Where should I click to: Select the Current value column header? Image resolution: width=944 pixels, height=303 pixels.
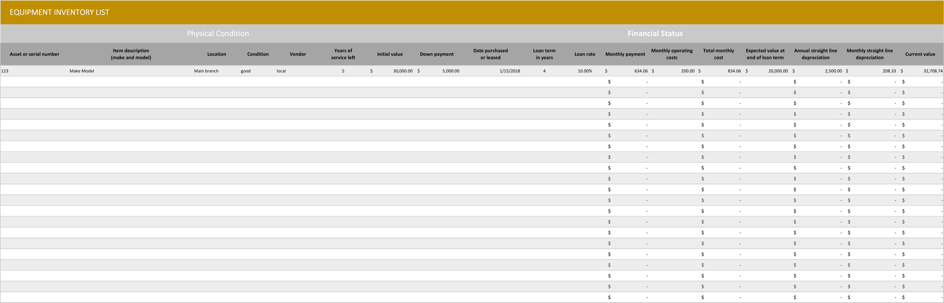point(920,54)
